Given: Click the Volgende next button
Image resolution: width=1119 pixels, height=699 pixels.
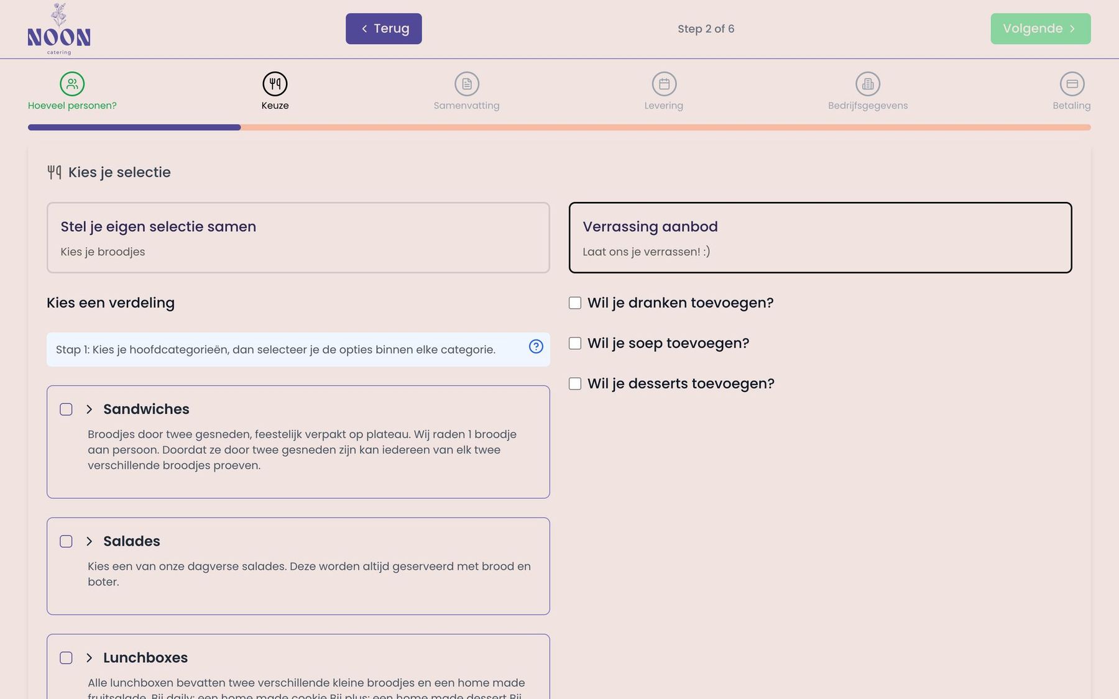Looking at the screenshot, I should 1041,29.
